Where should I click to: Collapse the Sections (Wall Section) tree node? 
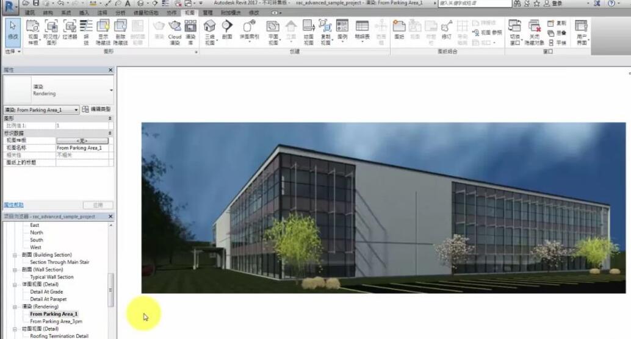click(x=15, y=270)
